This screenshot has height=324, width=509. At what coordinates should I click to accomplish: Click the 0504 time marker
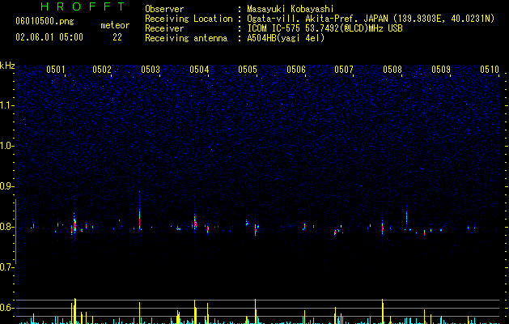[x=199, y=70]
